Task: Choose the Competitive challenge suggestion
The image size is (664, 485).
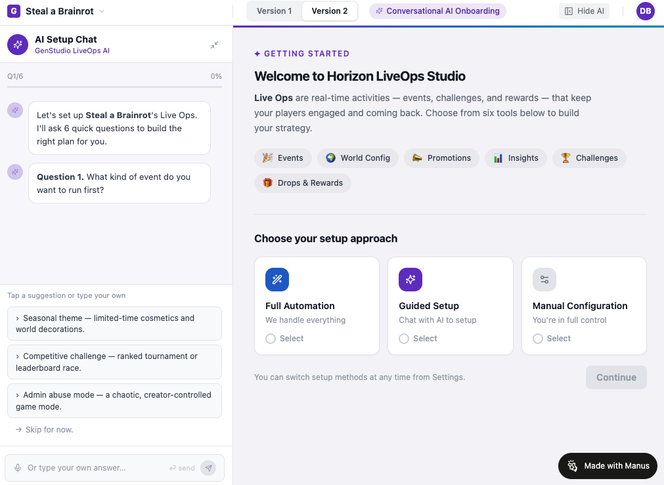Action: [114, 362]
